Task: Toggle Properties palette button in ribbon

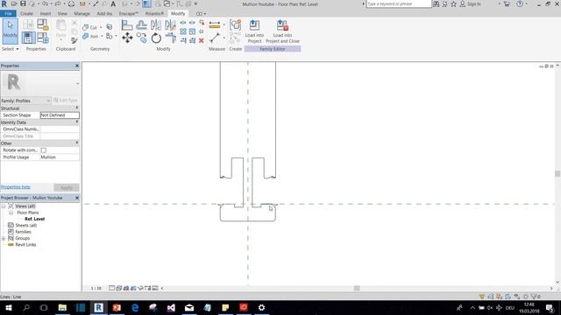Action: pos(28,38)
